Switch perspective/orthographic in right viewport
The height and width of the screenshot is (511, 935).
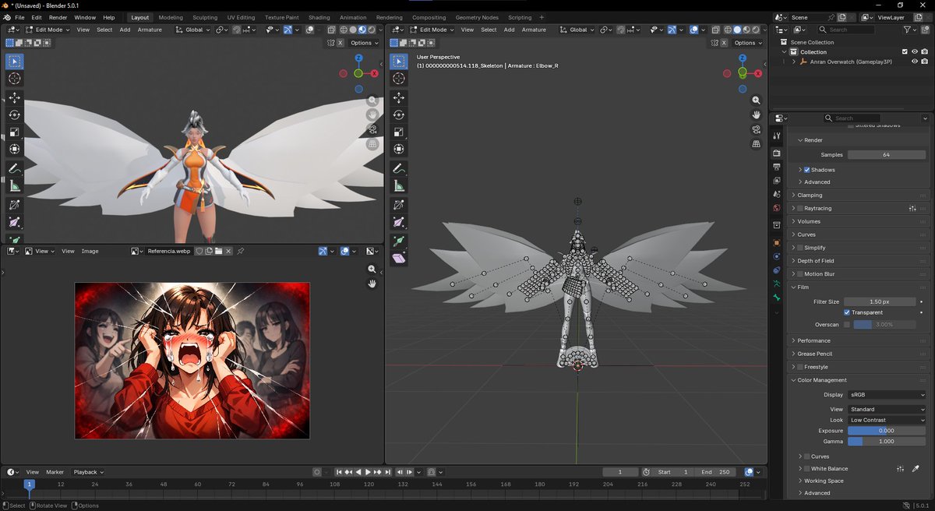pos(756,144)
